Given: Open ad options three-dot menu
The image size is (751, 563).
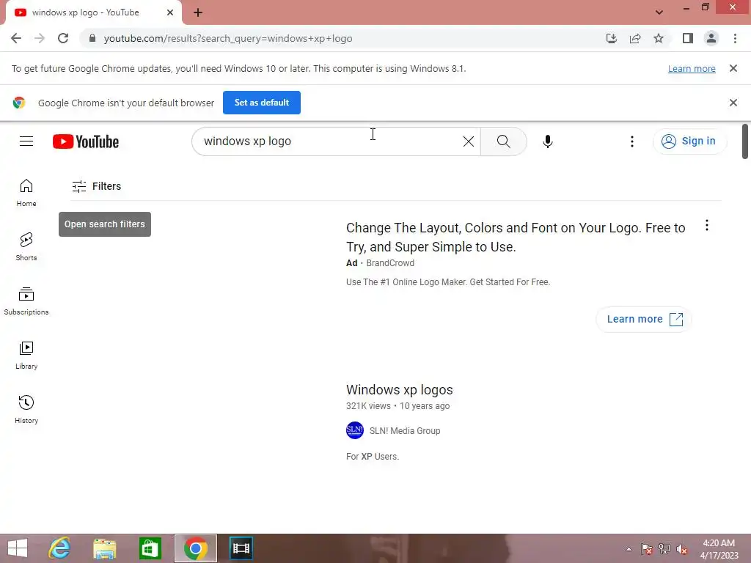Looking at the screenshot, I should [706, 226].
